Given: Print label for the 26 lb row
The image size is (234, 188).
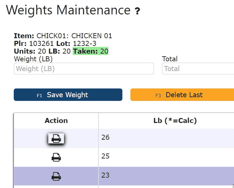Looking at the screenshot, I should 56,138.
